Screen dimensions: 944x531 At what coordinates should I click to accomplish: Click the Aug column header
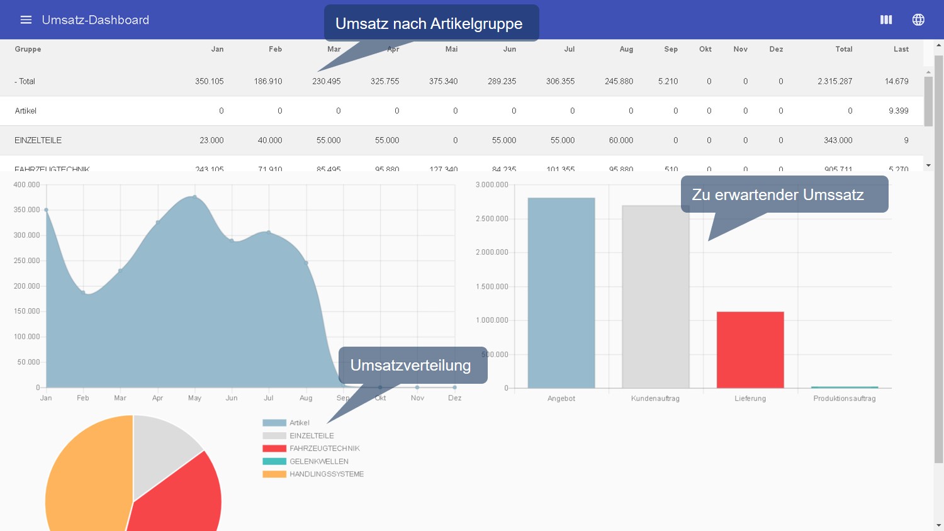(626, 49)
